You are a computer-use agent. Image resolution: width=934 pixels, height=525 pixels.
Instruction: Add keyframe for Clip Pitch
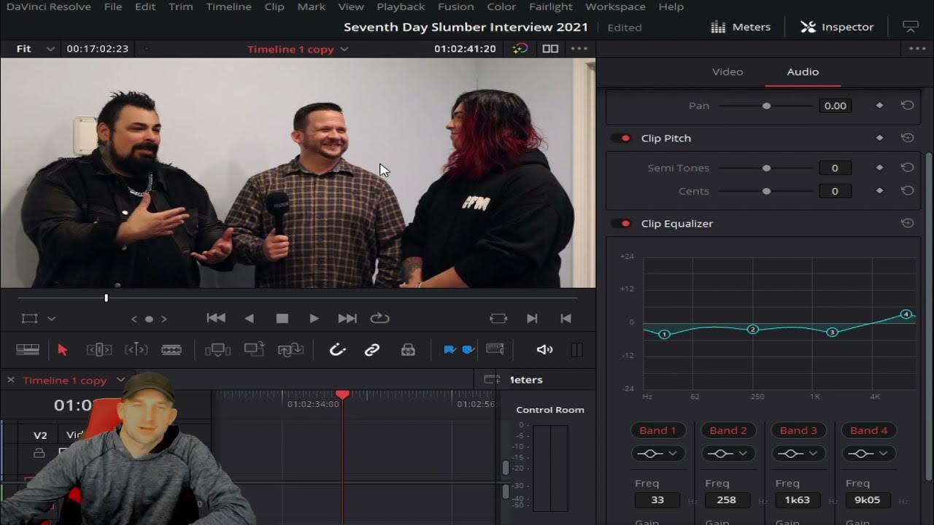879,138
